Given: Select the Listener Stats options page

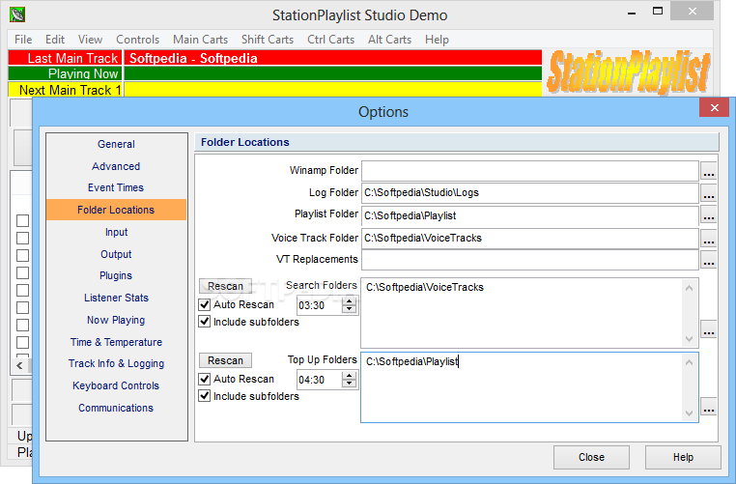Looking at the screenshot, I should [116, 298].
